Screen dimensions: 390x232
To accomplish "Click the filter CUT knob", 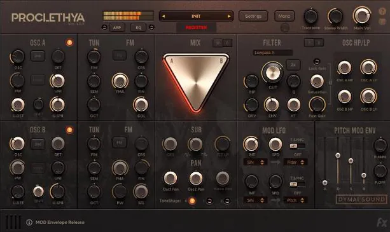I will (272, 72).
